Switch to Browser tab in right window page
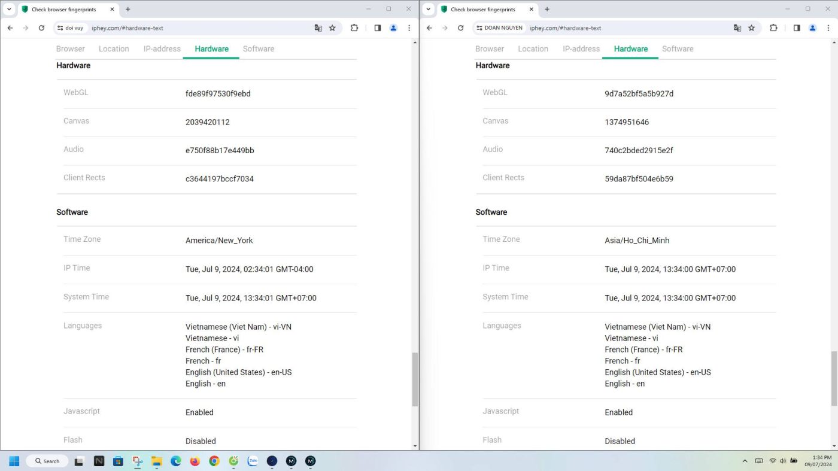Screen dimensions: 838x471 click(490, 48)
